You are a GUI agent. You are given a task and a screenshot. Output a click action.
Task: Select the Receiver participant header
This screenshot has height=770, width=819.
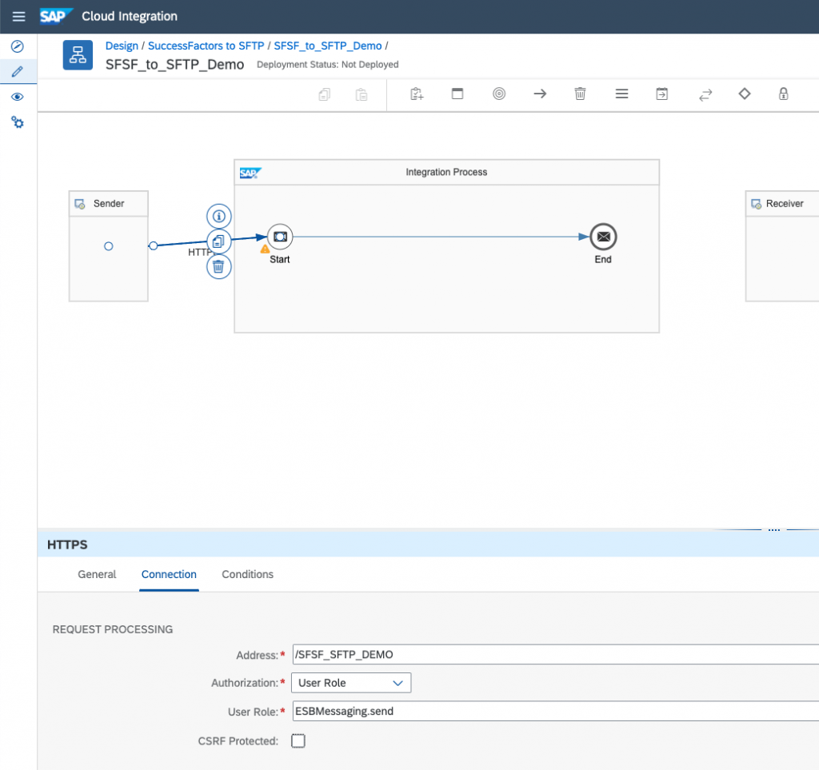tap(782, 204)
